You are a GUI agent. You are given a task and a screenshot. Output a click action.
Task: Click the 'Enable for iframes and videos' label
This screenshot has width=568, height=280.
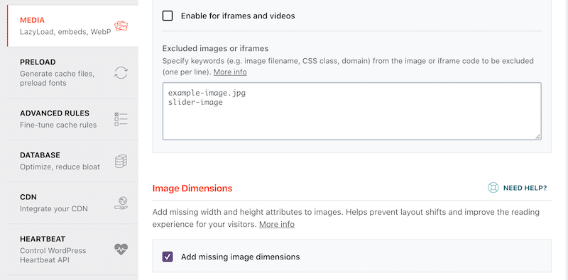tap(238, 16)
